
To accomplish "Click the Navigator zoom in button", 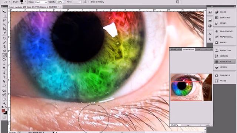I will pyautogui.click(x=208, y=125).
